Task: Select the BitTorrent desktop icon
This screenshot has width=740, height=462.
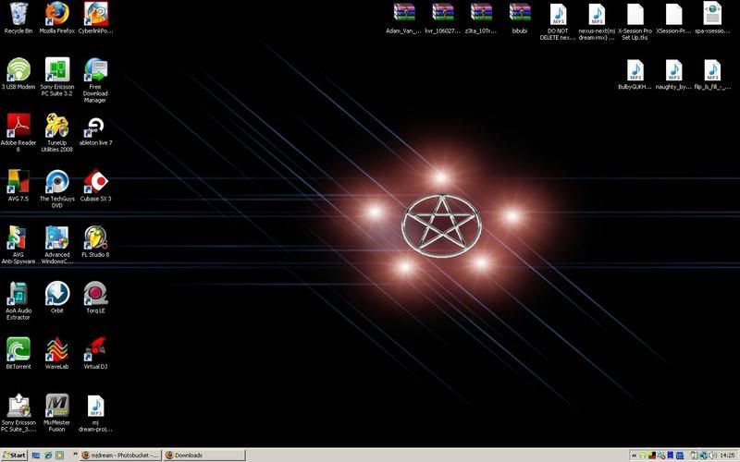Action: click(x=18, y=349)
